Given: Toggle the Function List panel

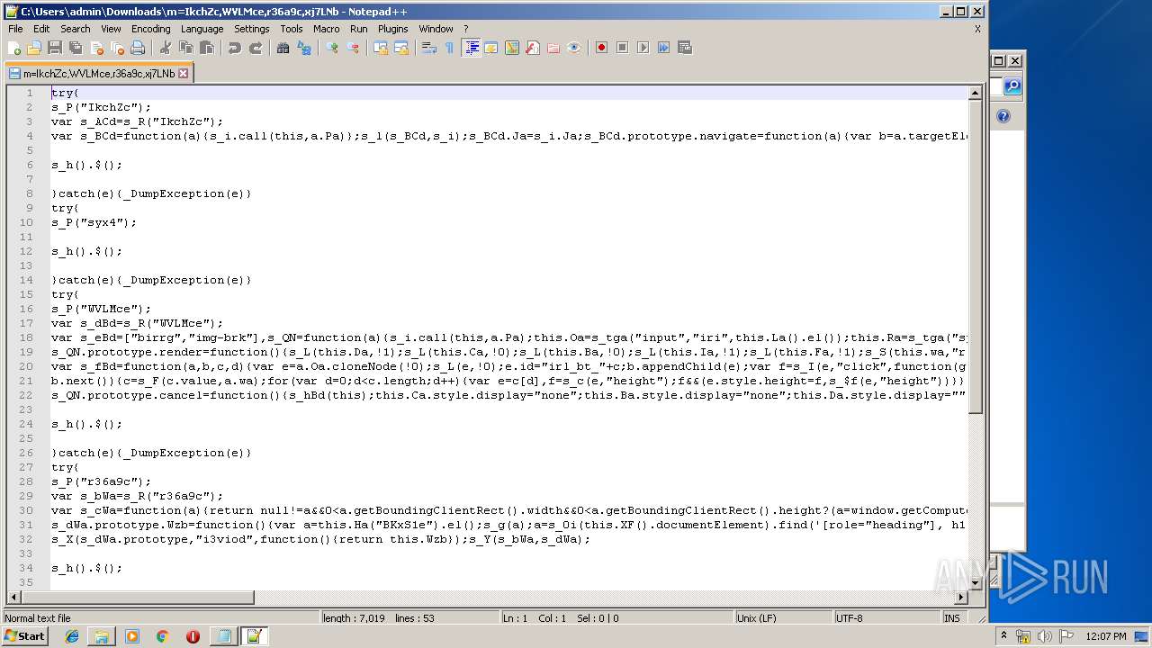Looking at the screenshot, I should pyautogui.click(x=533, y=48).
